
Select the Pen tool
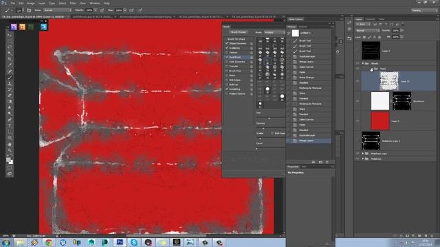tap(10, 119)
